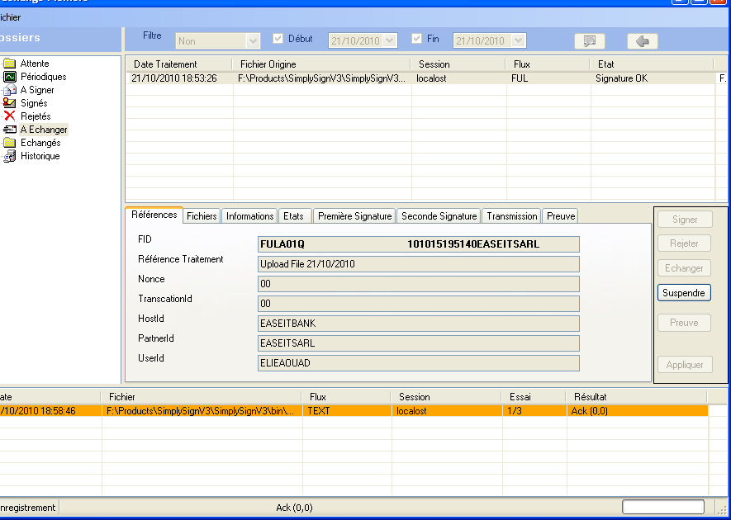The width and height of the screenshot is (731, 520).
Task: Click the back arrow toolbar button
Action: (643, 41)
